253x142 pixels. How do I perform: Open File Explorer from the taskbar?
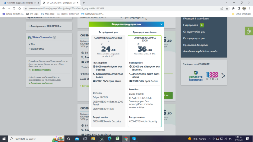(x=93, y=138)
